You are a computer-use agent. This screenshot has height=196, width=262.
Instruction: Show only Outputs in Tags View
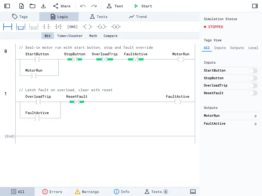point(237,48)
